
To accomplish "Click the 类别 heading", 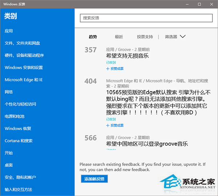I will [11, 16].
